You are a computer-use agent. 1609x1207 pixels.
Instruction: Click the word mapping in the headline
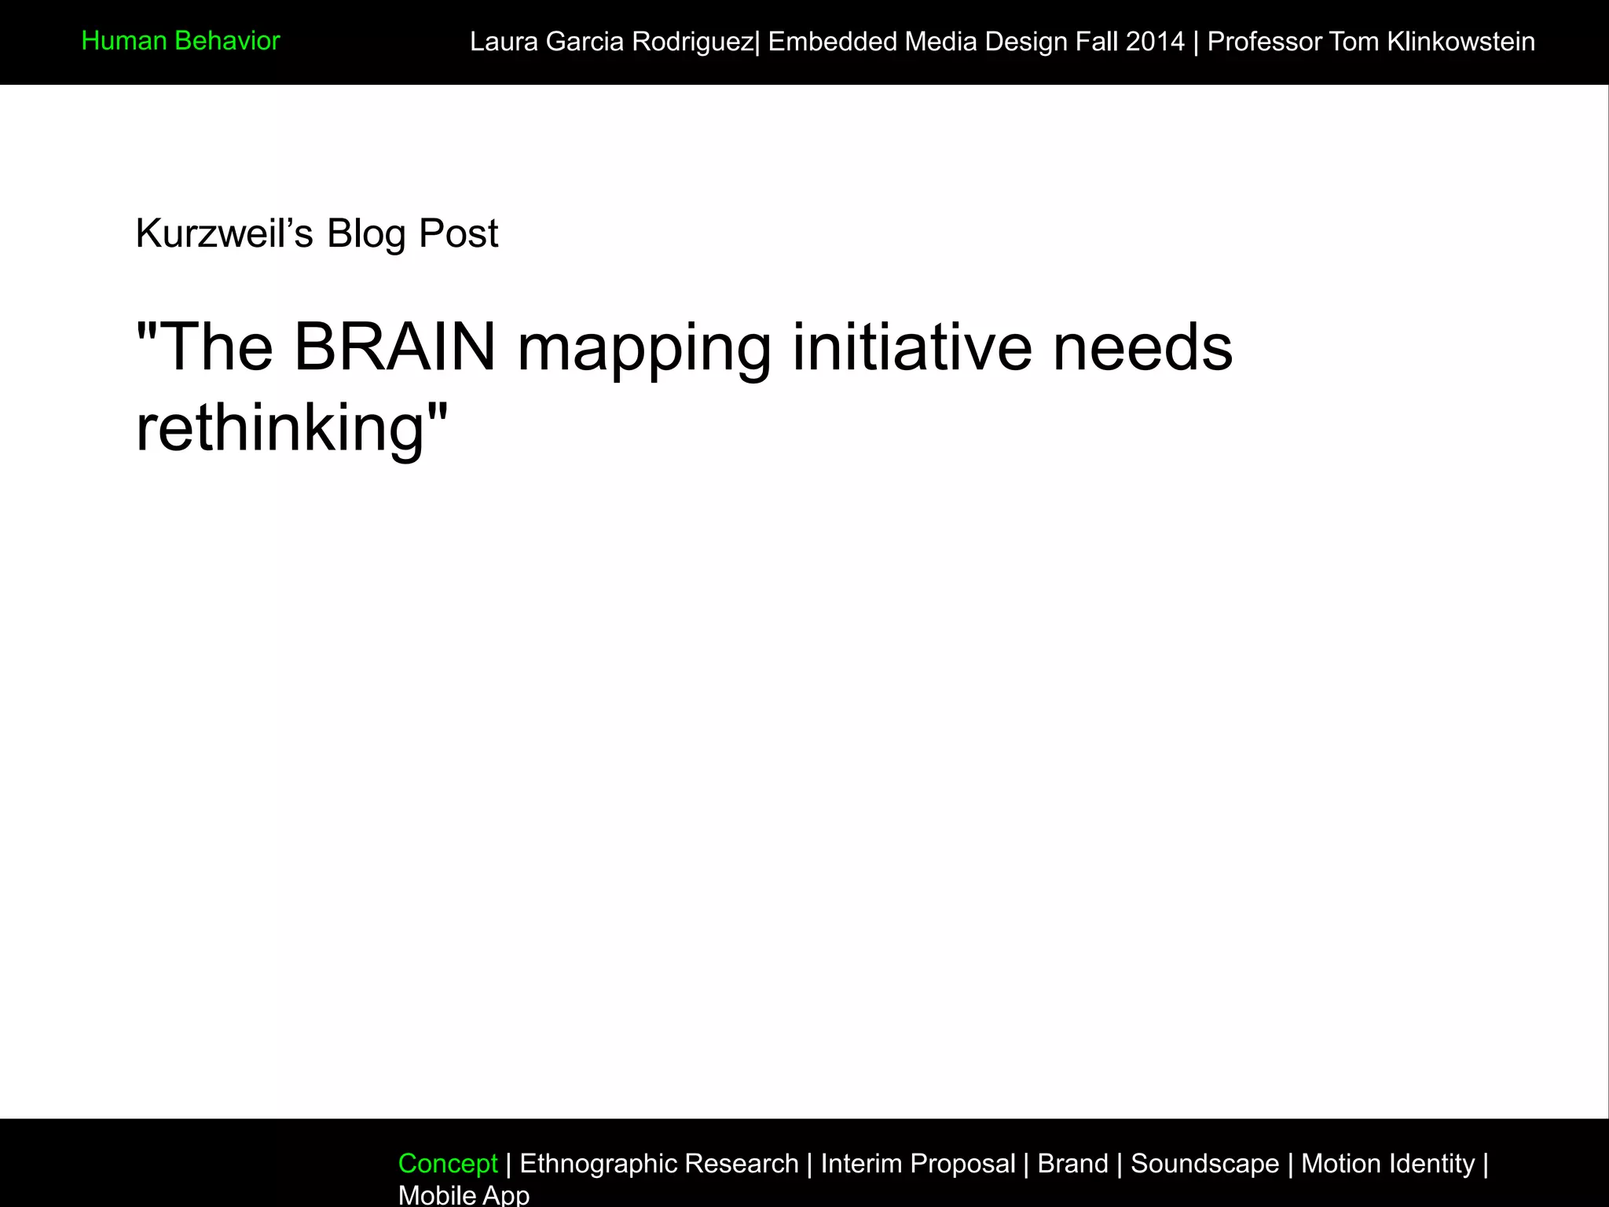[644, 350]
